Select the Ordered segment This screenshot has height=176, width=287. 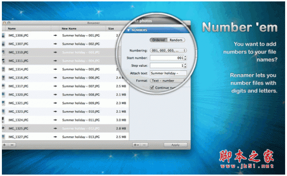(158, 40)
